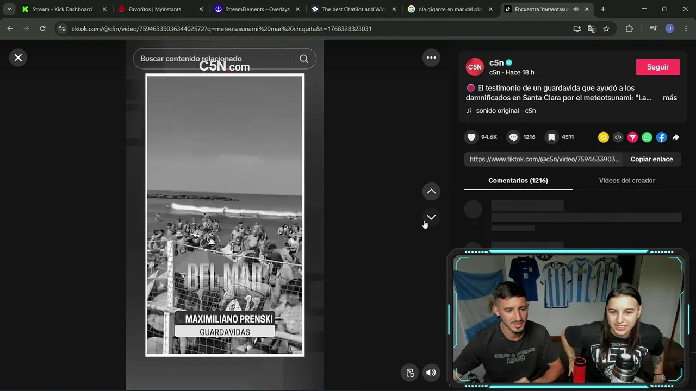
Task: Open the three-dot more options menu
Action: [431, 58]
